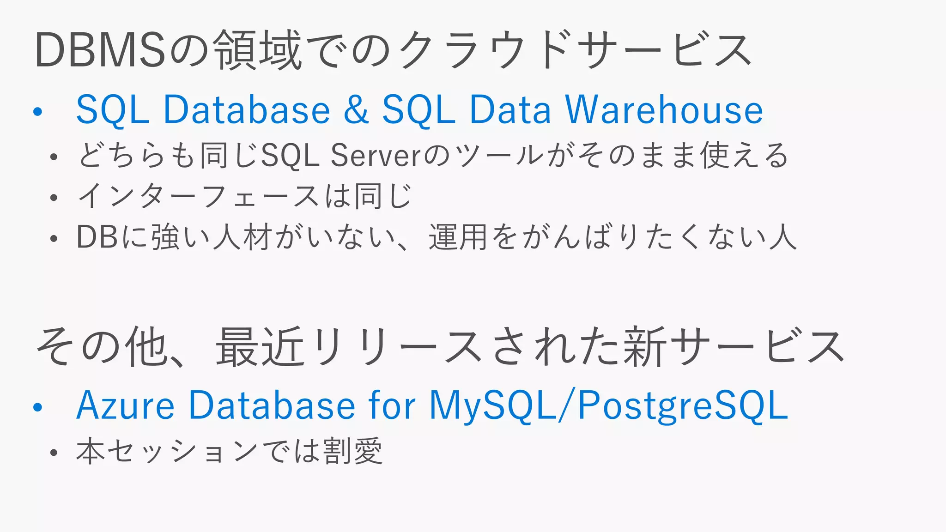Click the blue bullet beside SQL Database
The image size is (946, 532).
tap(38, 111)
